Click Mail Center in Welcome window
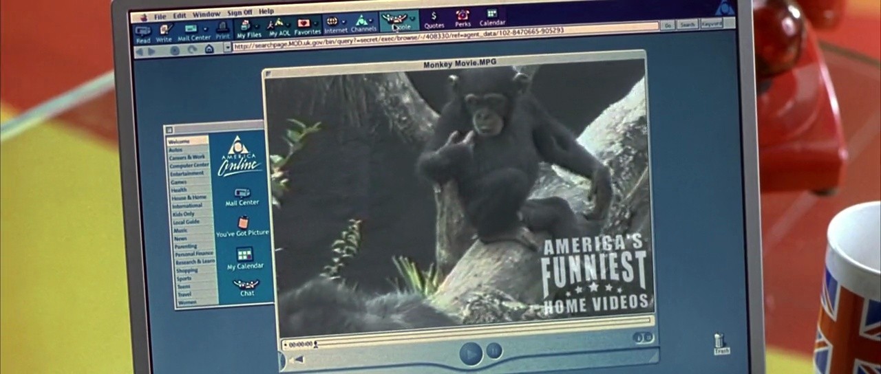 [242, 197]
